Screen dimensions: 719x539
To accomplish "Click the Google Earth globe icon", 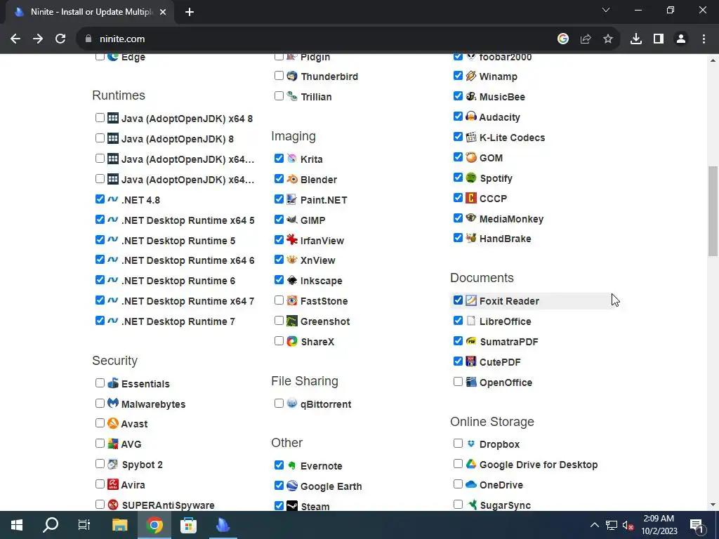I will coord(292,486).
